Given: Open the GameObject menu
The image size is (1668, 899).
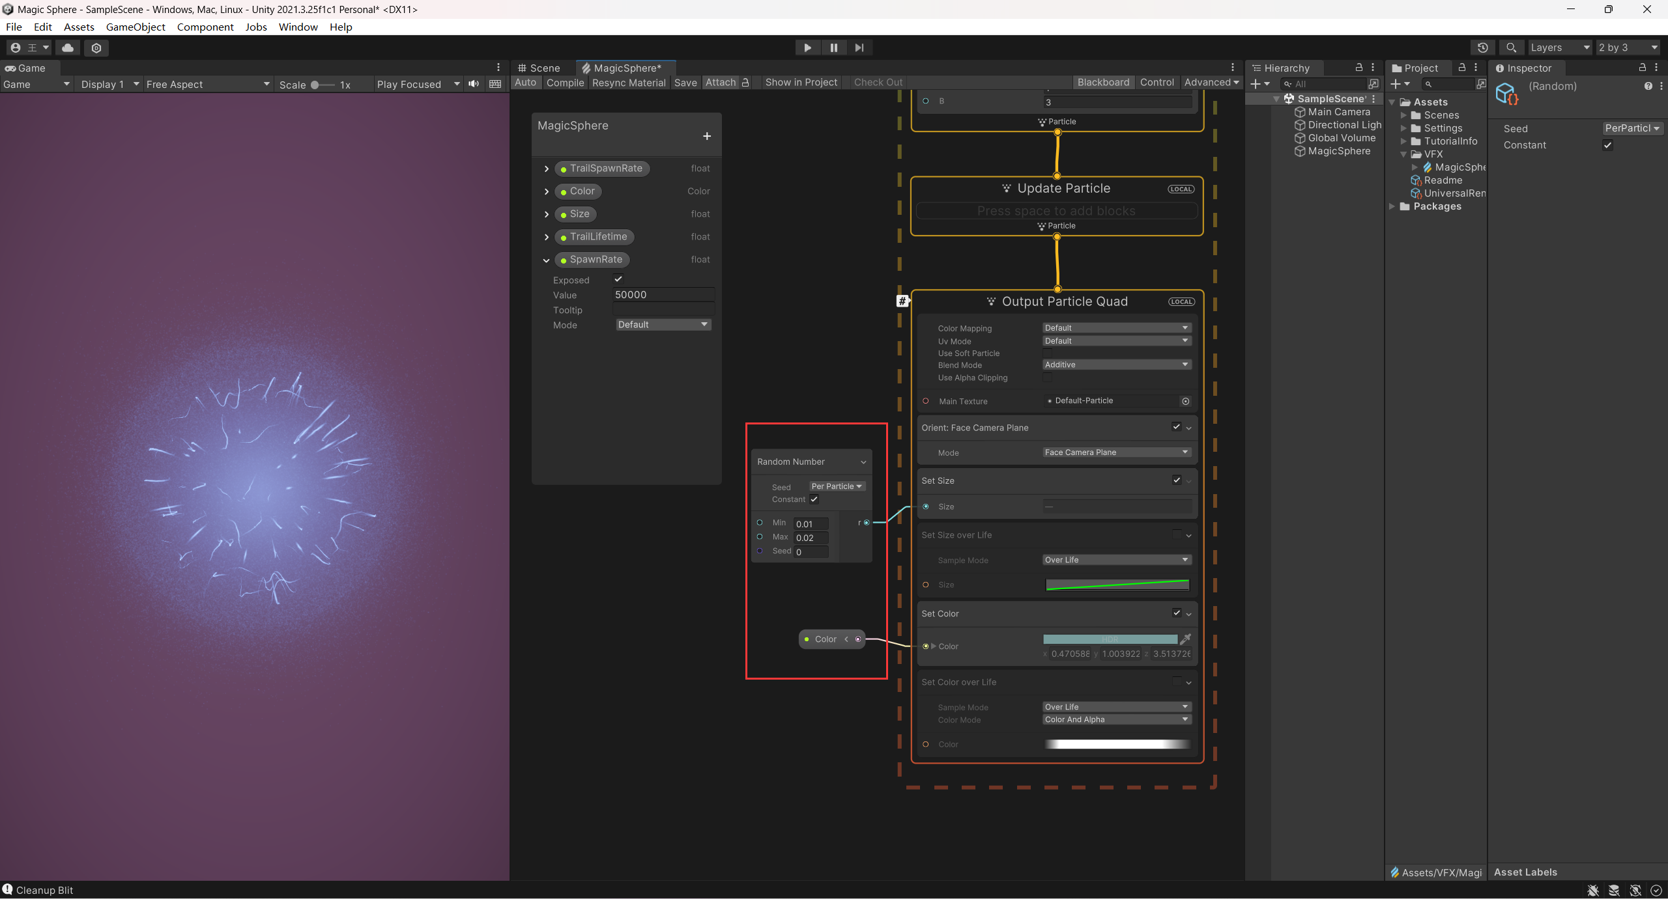Looking at the screenshot, I should pyautogui.click(x=136, y=27).
